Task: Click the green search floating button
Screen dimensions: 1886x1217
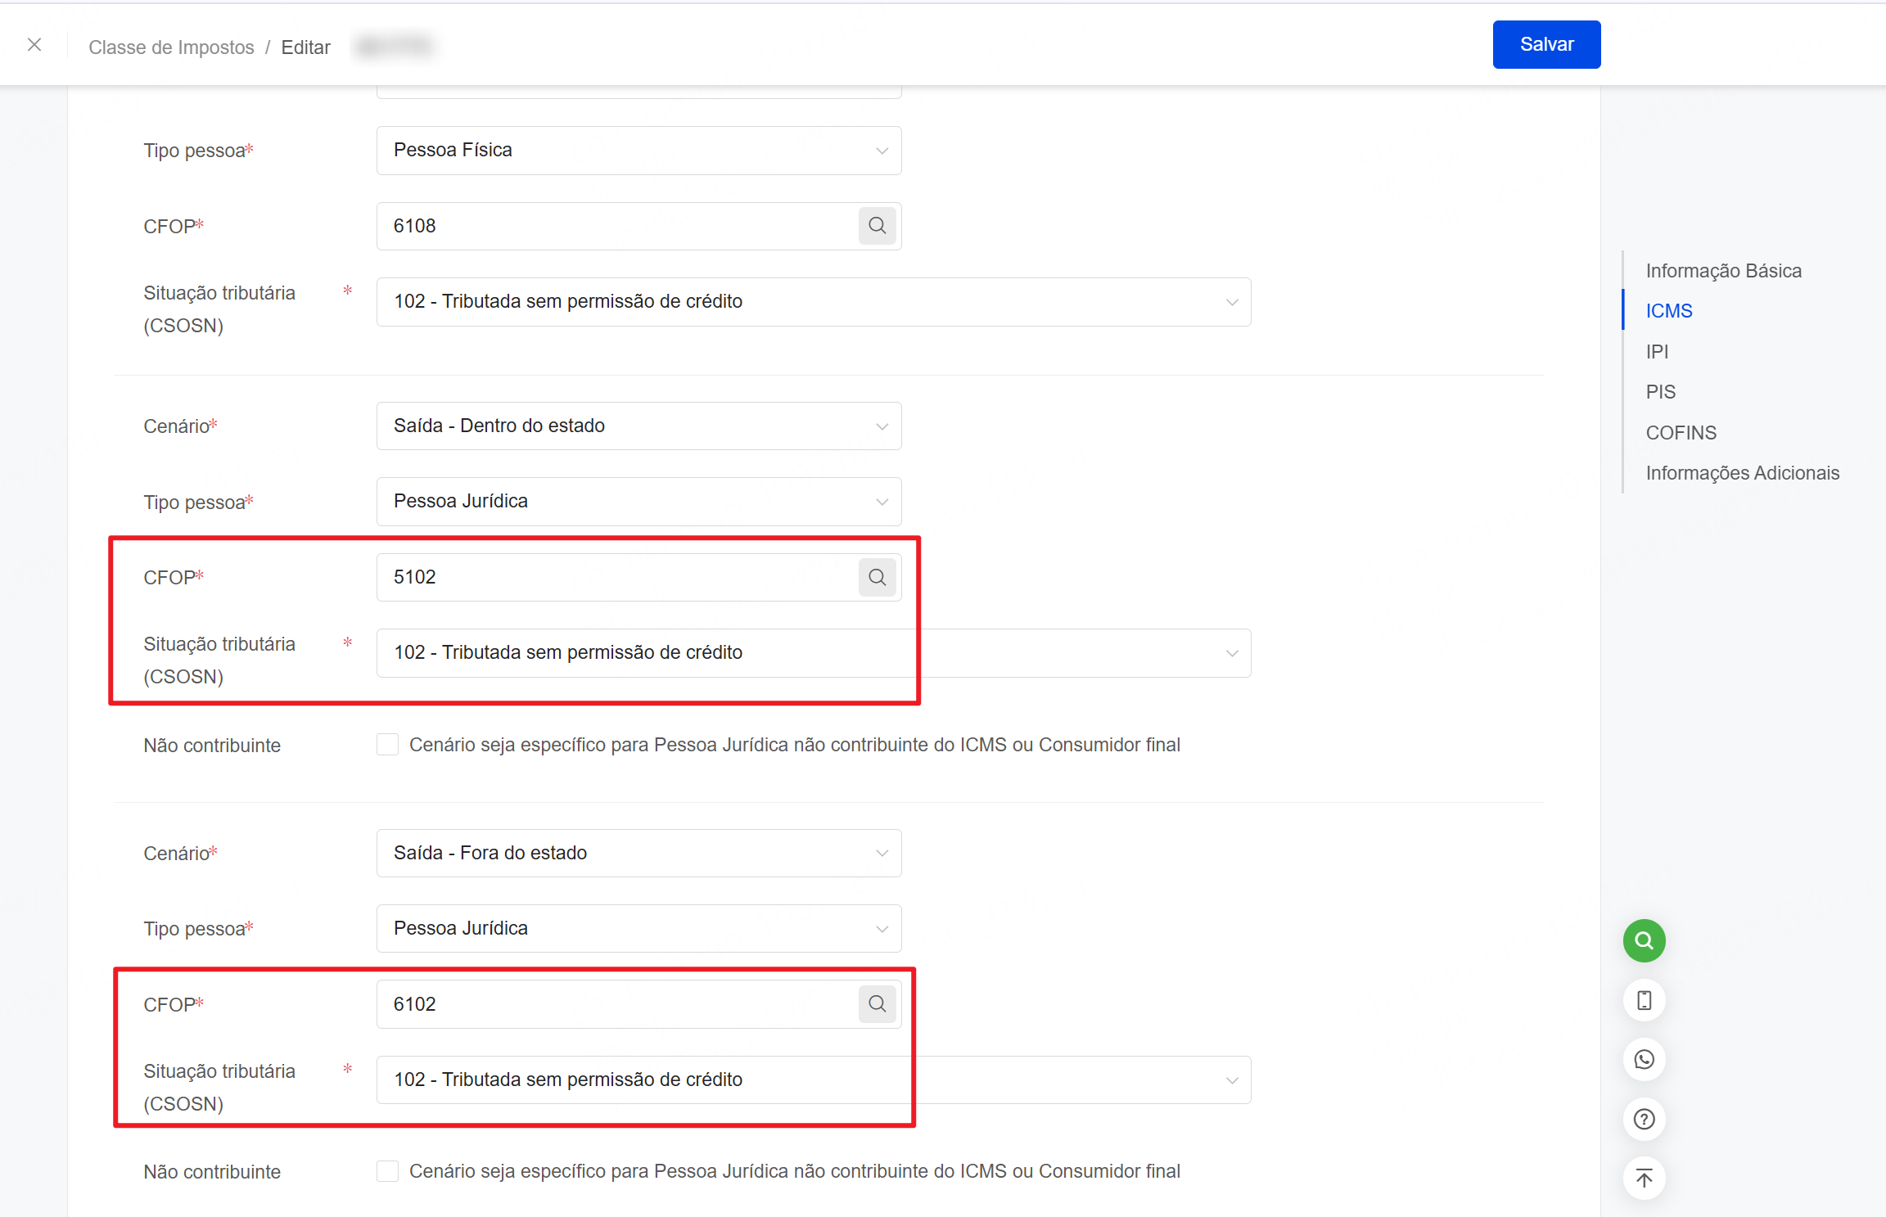Action: pos(1644,940)
